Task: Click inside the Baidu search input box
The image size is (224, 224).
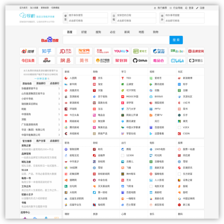Action: [x=116, y=40]
